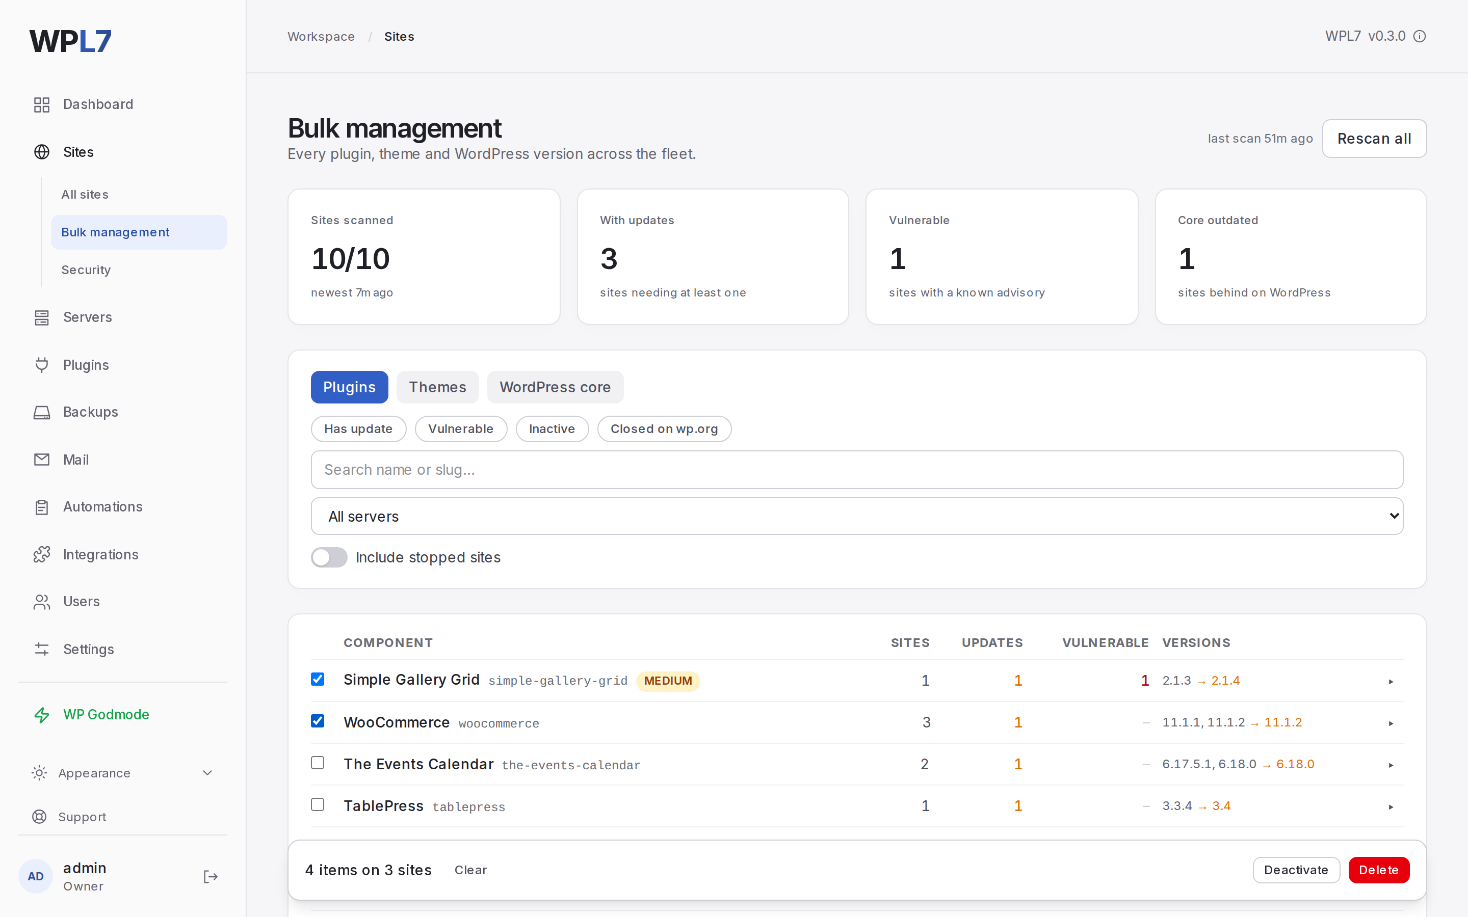Expand the TablePress row arrow
1468x917 pixels.
(x=1391, y=807)
